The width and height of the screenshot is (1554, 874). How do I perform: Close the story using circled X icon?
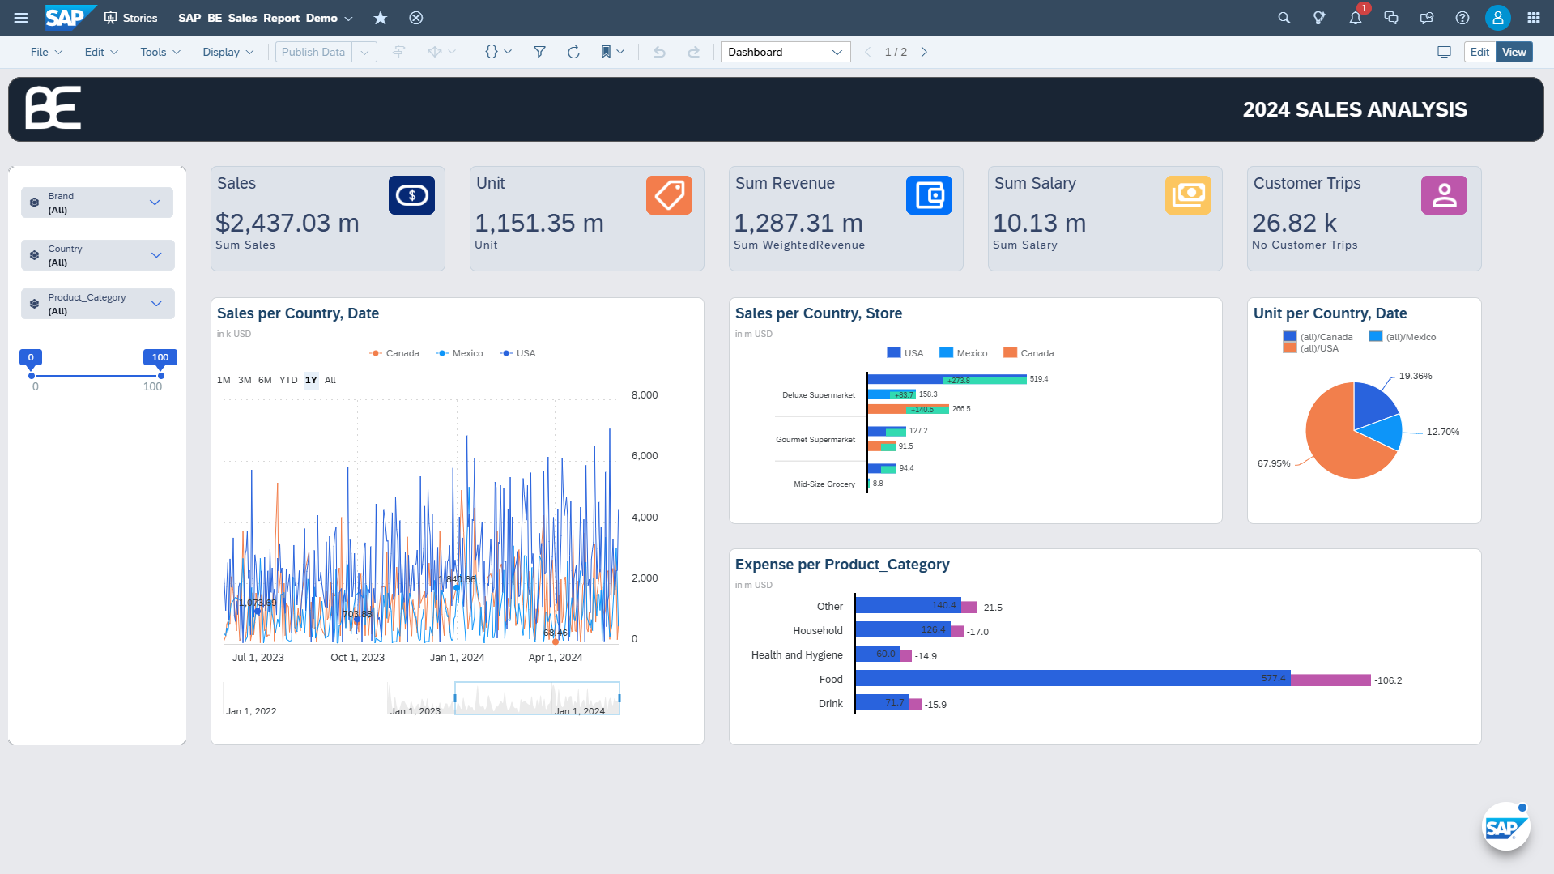416,18
